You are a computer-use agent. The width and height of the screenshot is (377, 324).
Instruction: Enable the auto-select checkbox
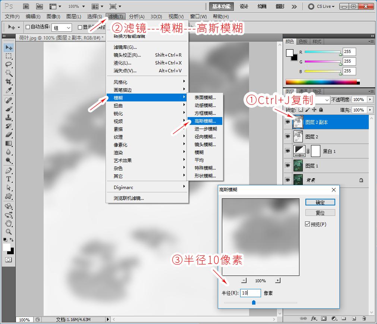click(x=28, y=27)
